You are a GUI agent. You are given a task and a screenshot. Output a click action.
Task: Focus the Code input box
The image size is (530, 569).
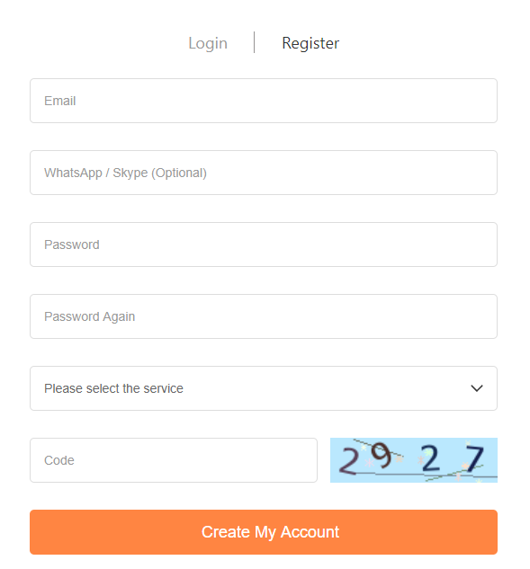click(174, 459)
